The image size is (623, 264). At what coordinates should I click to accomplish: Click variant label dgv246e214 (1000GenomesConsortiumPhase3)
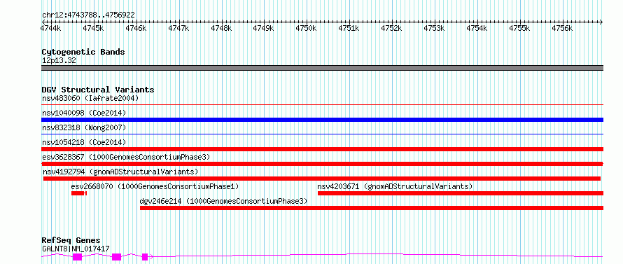pyautogui.click(x=224, y=202)
